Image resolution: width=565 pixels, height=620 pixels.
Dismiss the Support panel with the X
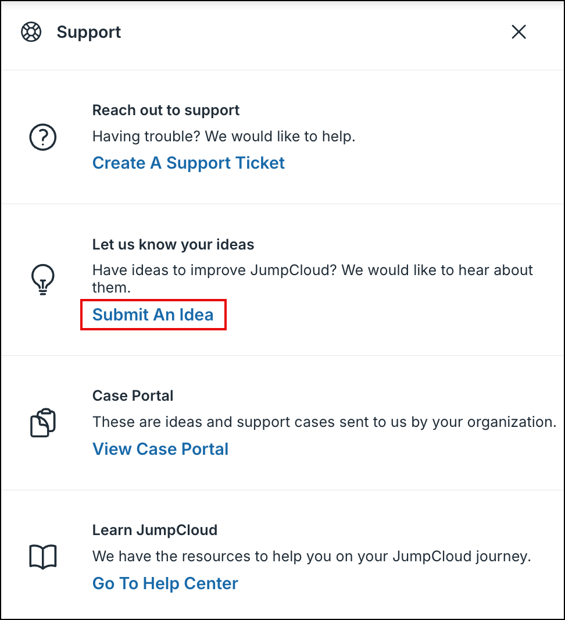point(518,32)
